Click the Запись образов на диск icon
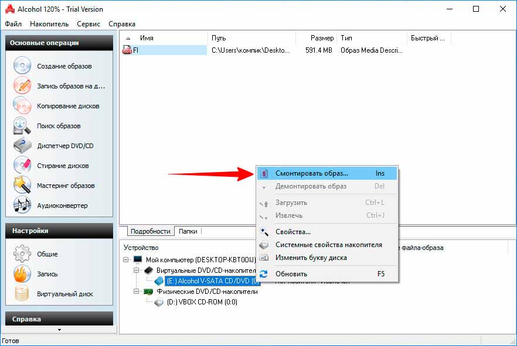This screenshot has height=346, width=517. 22,85
